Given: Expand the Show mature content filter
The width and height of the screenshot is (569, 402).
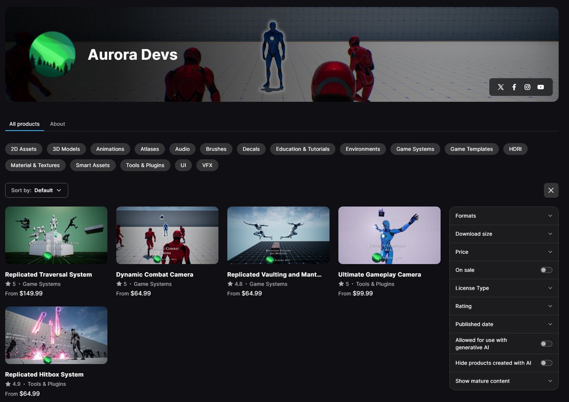Looking at the screenshot, I should click(x=504, y=381).
